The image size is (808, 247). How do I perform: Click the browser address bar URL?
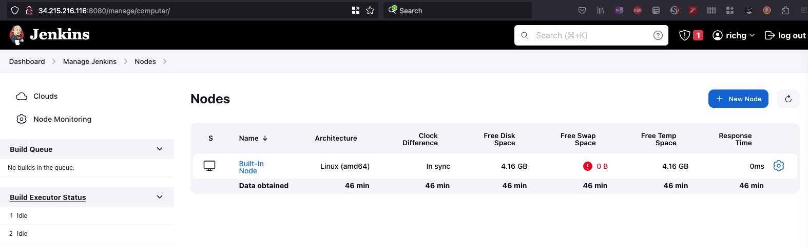[104, 10]
